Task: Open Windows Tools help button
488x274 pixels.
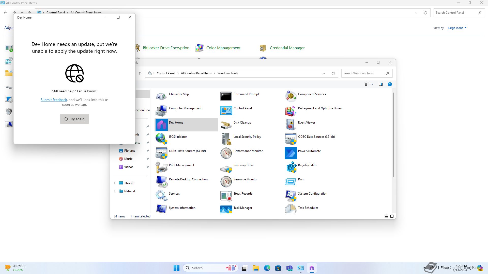Action: (x=390, y=84)
